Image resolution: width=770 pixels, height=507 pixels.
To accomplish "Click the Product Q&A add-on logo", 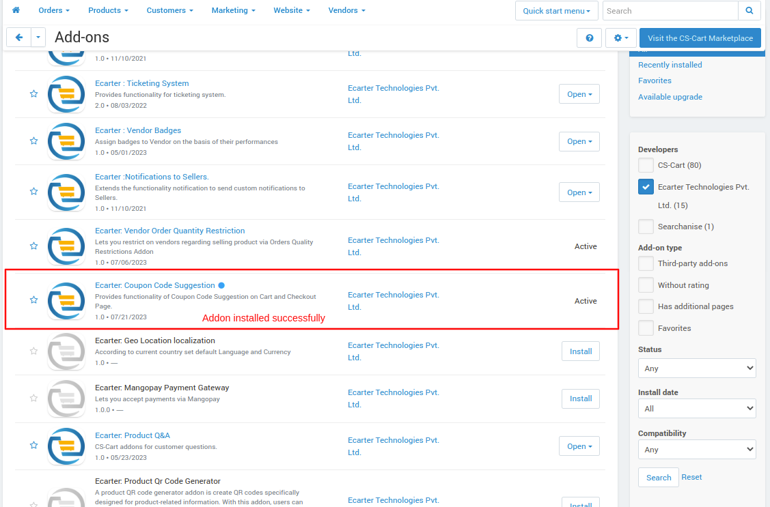I will pyautogui.click(x=66, y=446).
